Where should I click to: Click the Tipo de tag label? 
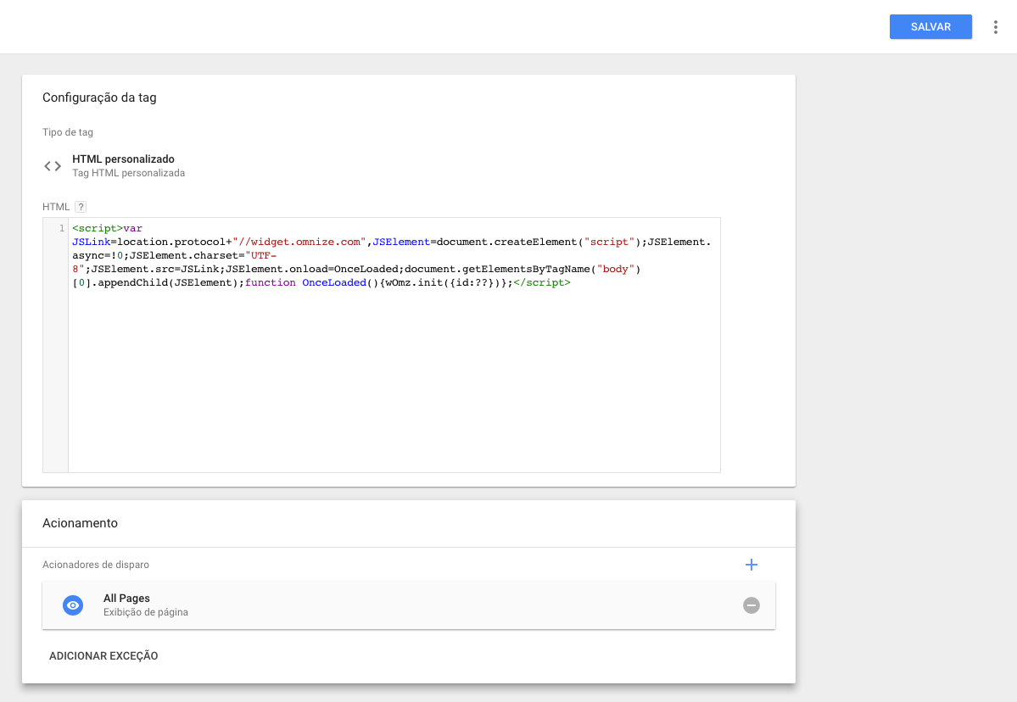tap(68, 132)
